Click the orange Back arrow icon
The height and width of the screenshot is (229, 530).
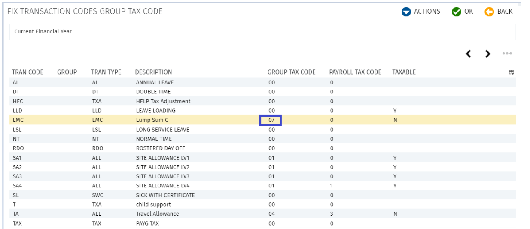click(x=489, y=12)
